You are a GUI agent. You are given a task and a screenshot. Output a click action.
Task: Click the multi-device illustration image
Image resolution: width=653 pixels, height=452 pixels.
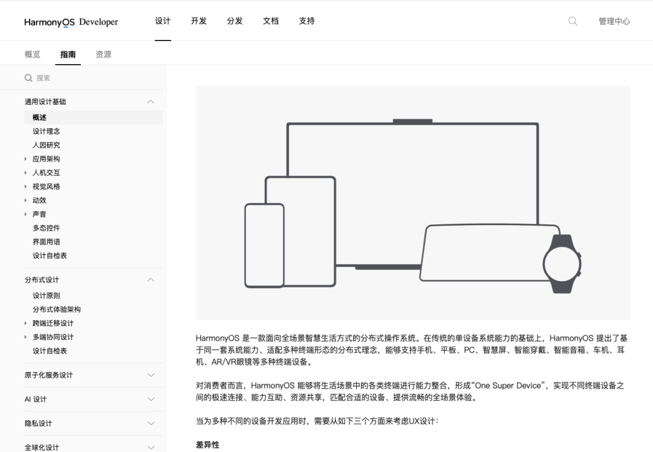point(412,203)
